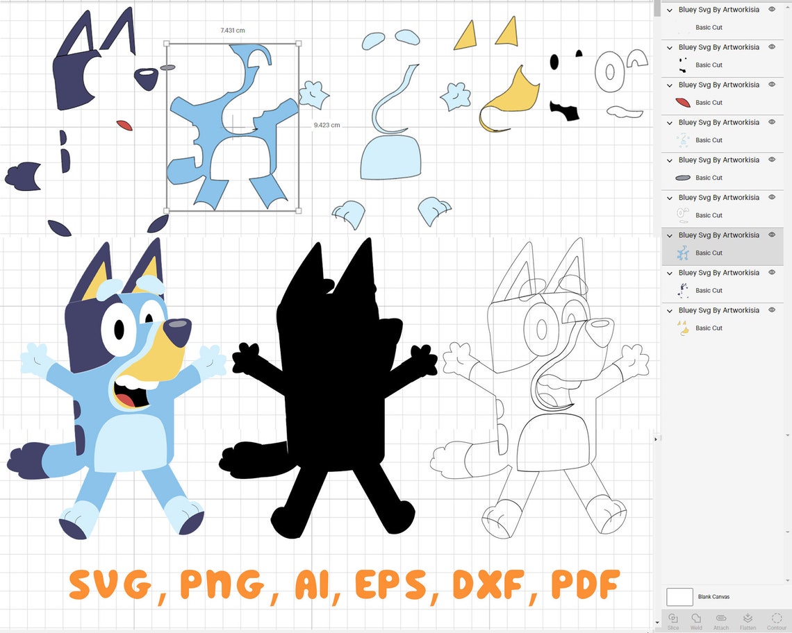Select the Weld tool
The height and width of the screenshot is (633, 792).
[697, 620]
